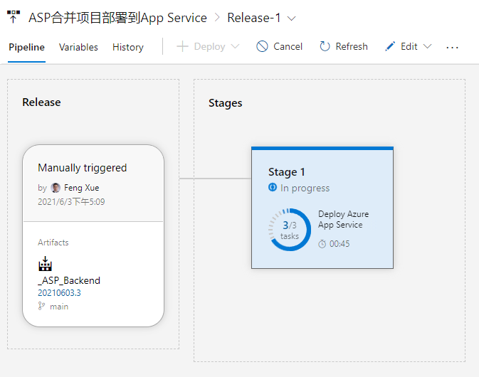Switch to the History tab
This screenshot has height=377, width=479.
point(128,48)
